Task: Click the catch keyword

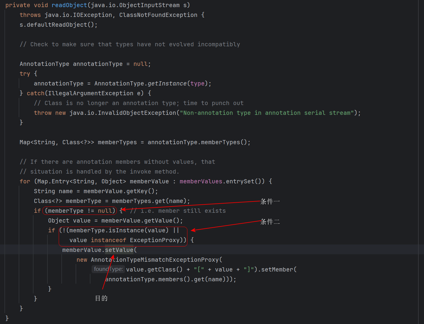Action: click(x=36, y=93)
